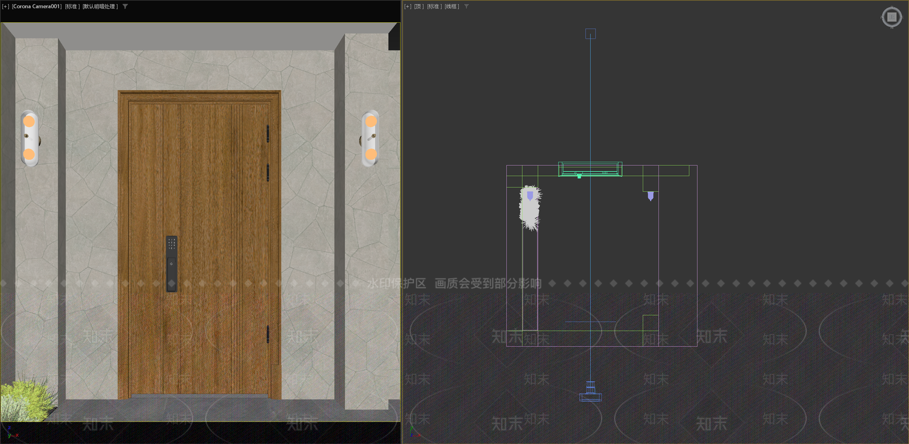This screenshot has height=444, width=909.
Task: Click the filter icon in the top viewport
Action: pyautogui.click(x=466, y=7)
